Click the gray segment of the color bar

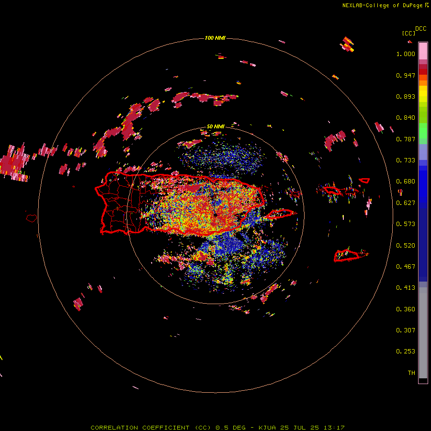423,333
